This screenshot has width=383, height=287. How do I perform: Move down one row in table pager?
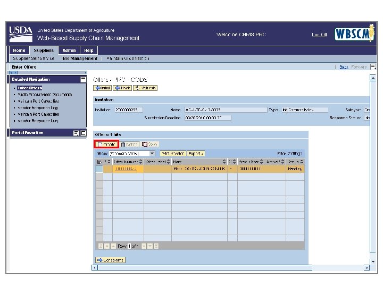tap(144, 246)
